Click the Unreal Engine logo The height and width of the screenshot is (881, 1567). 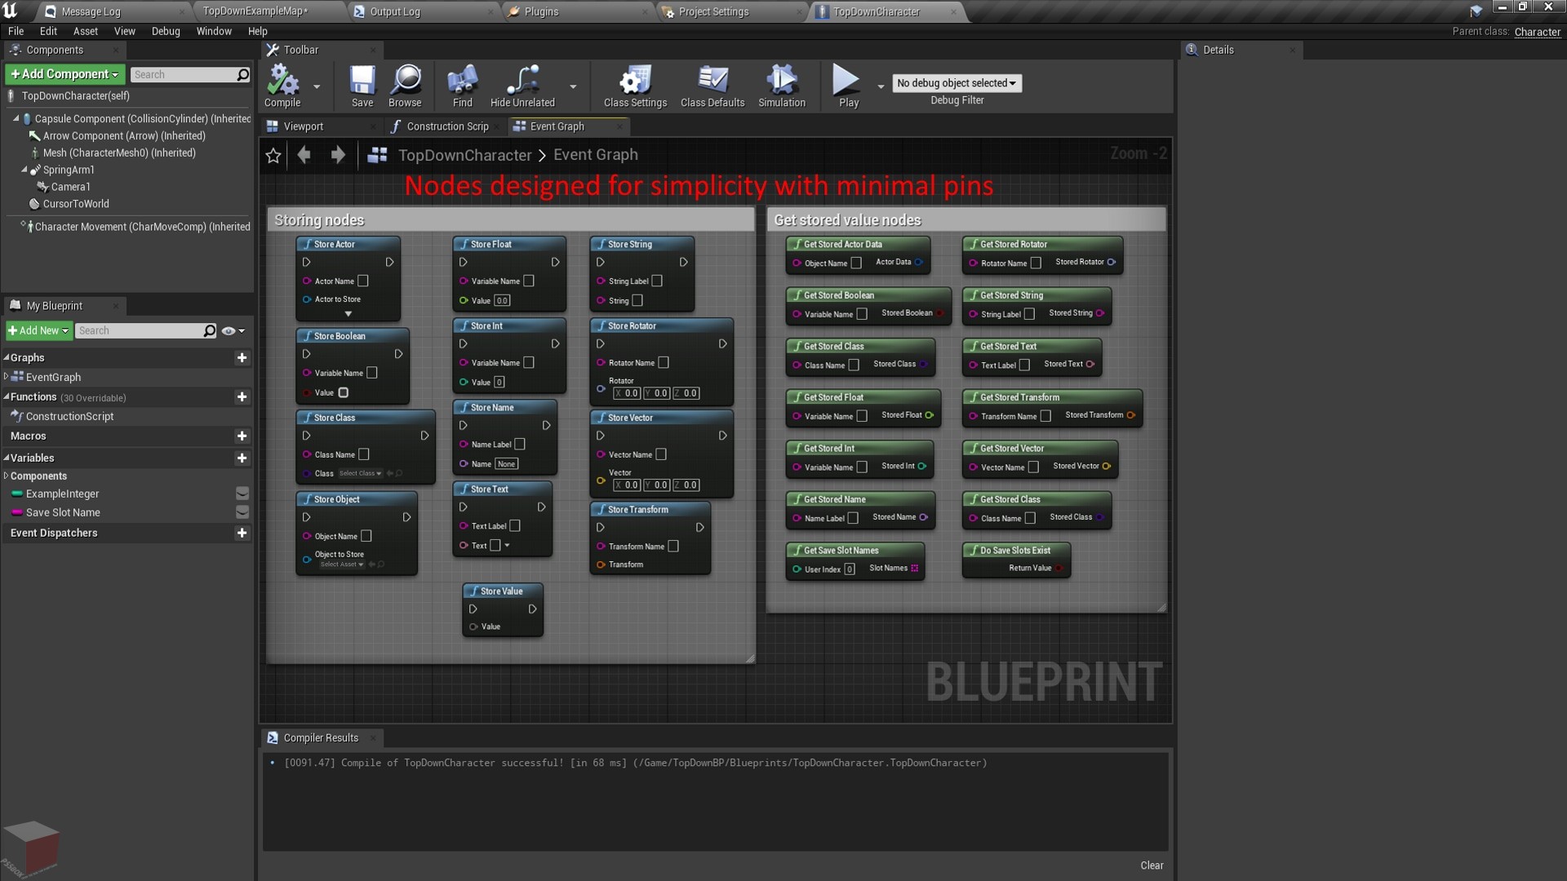11,11
